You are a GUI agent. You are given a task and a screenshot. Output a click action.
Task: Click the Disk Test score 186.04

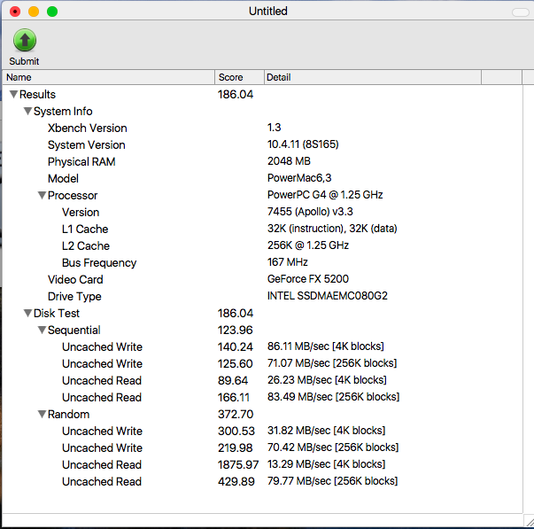(236, 314)
